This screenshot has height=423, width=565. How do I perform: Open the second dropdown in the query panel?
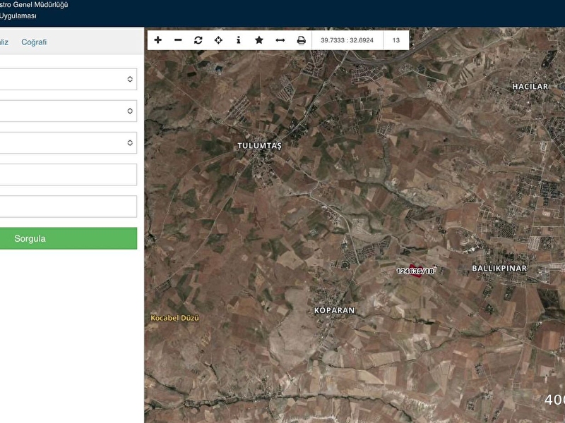click(x=68, y=111)
